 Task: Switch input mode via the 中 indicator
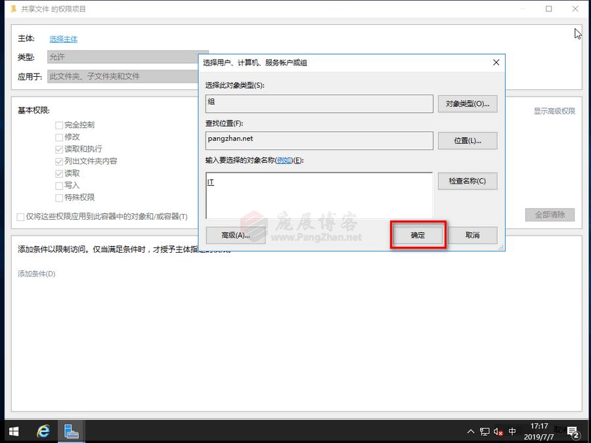coord(512,431)
